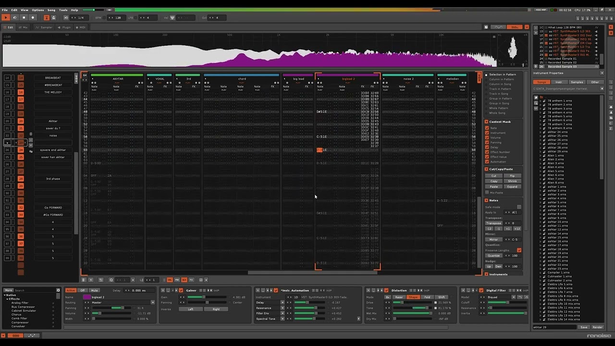
Task: Switch to the Sampler tab
Action: pos(44,27)
